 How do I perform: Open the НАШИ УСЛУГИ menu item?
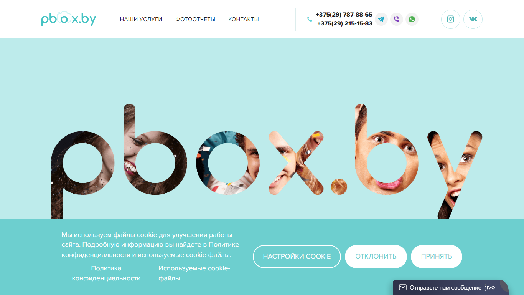pos(141,19)
